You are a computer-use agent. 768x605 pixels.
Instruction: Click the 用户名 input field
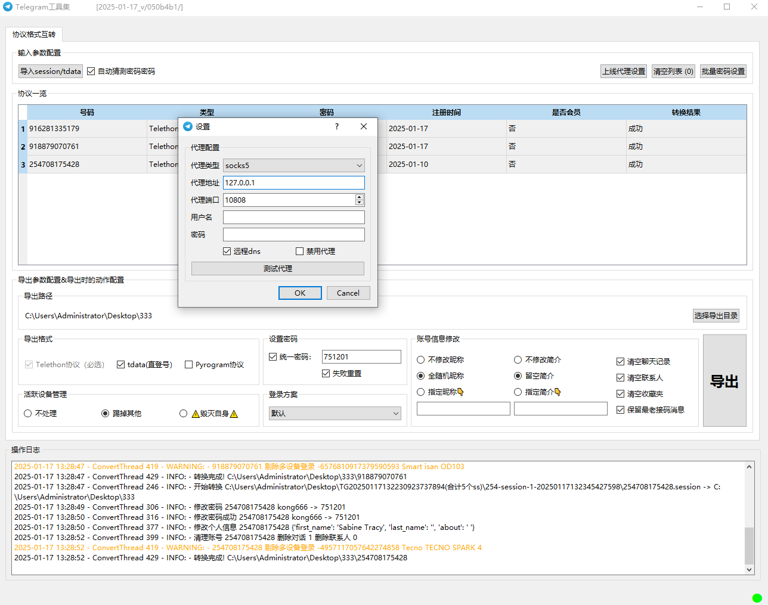coord(294,218)
